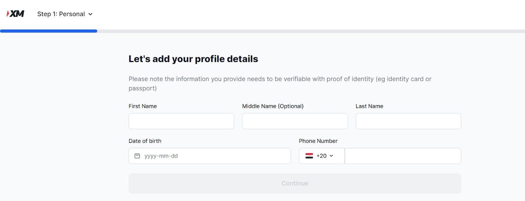Click the Last Name label
Image resolution: width=525 pixels, height=201 pixels.
click(369, 106)
